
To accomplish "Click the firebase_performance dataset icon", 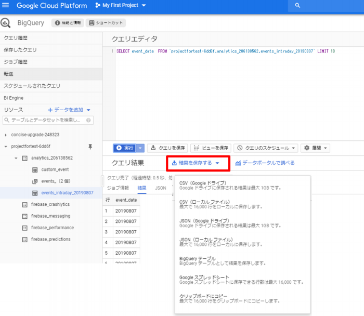I will point(24,228).
